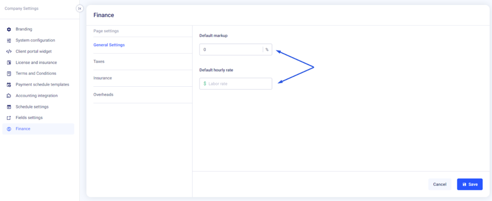Click the License and insurance icon

pos(9,62)
